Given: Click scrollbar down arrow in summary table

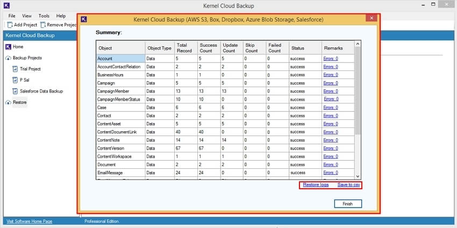Looking at the screenshot, I should tap(358, 176).
